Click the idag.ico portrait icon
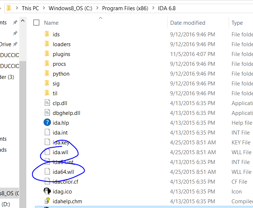This screenshot has width=253, height=208. click(x=47, y=191)
